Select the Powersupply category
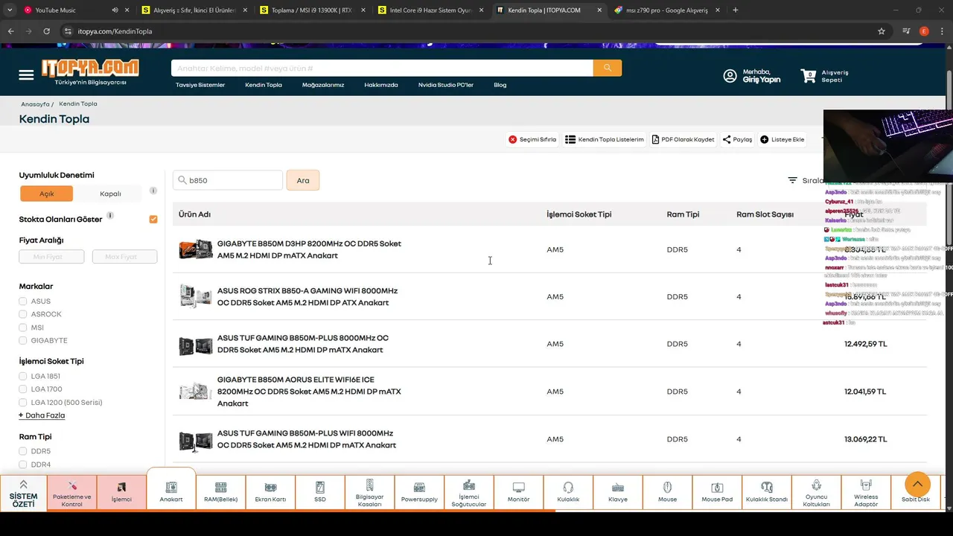Image resolution: width=953 pixels, height=536 pixels. click(419, 493)
